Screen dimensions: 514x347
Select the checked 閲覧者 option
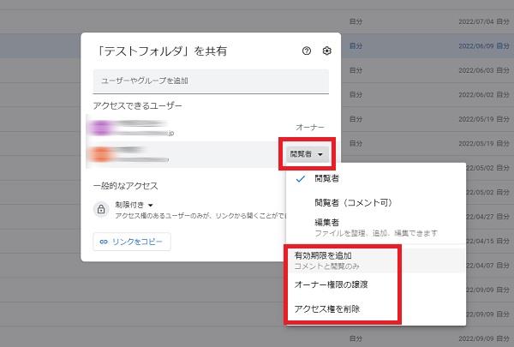click(326, 179)
